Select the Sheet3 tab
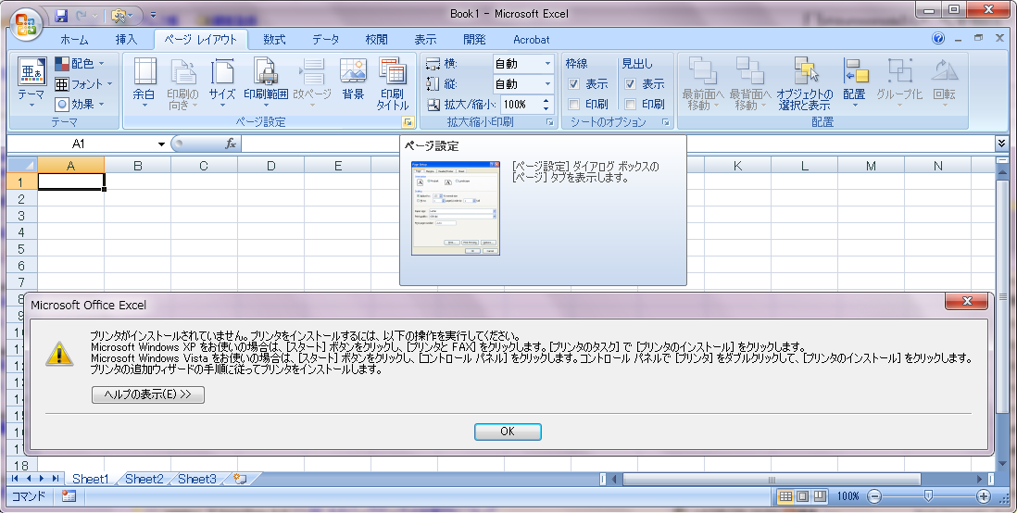The height and width of the screenshot is (513, 1017). pyautogui.click(x=197, y=479)
